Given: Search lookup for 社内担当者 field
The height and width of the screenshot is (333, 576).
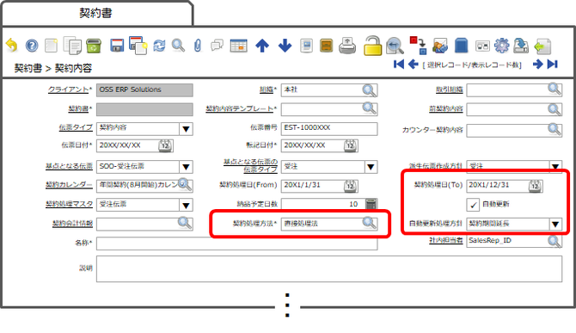Looking at the screenshot, I should 555,242.
